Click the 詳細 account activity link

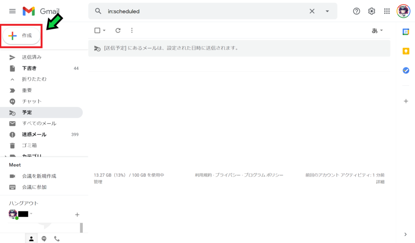pyautogui.click(x=380, y=182)
